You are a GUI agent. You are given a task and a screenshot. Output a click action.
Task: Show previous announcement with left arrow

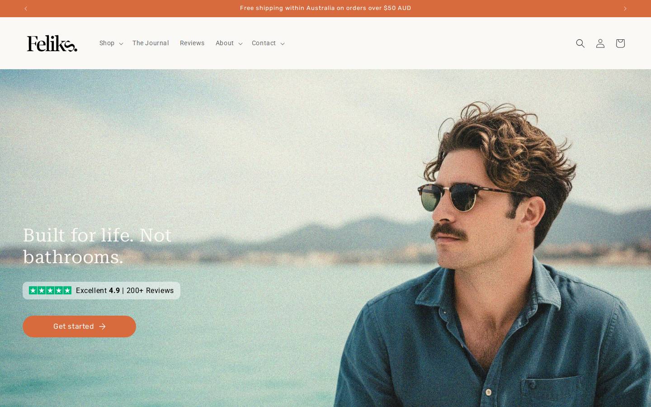tap(26, 9)
